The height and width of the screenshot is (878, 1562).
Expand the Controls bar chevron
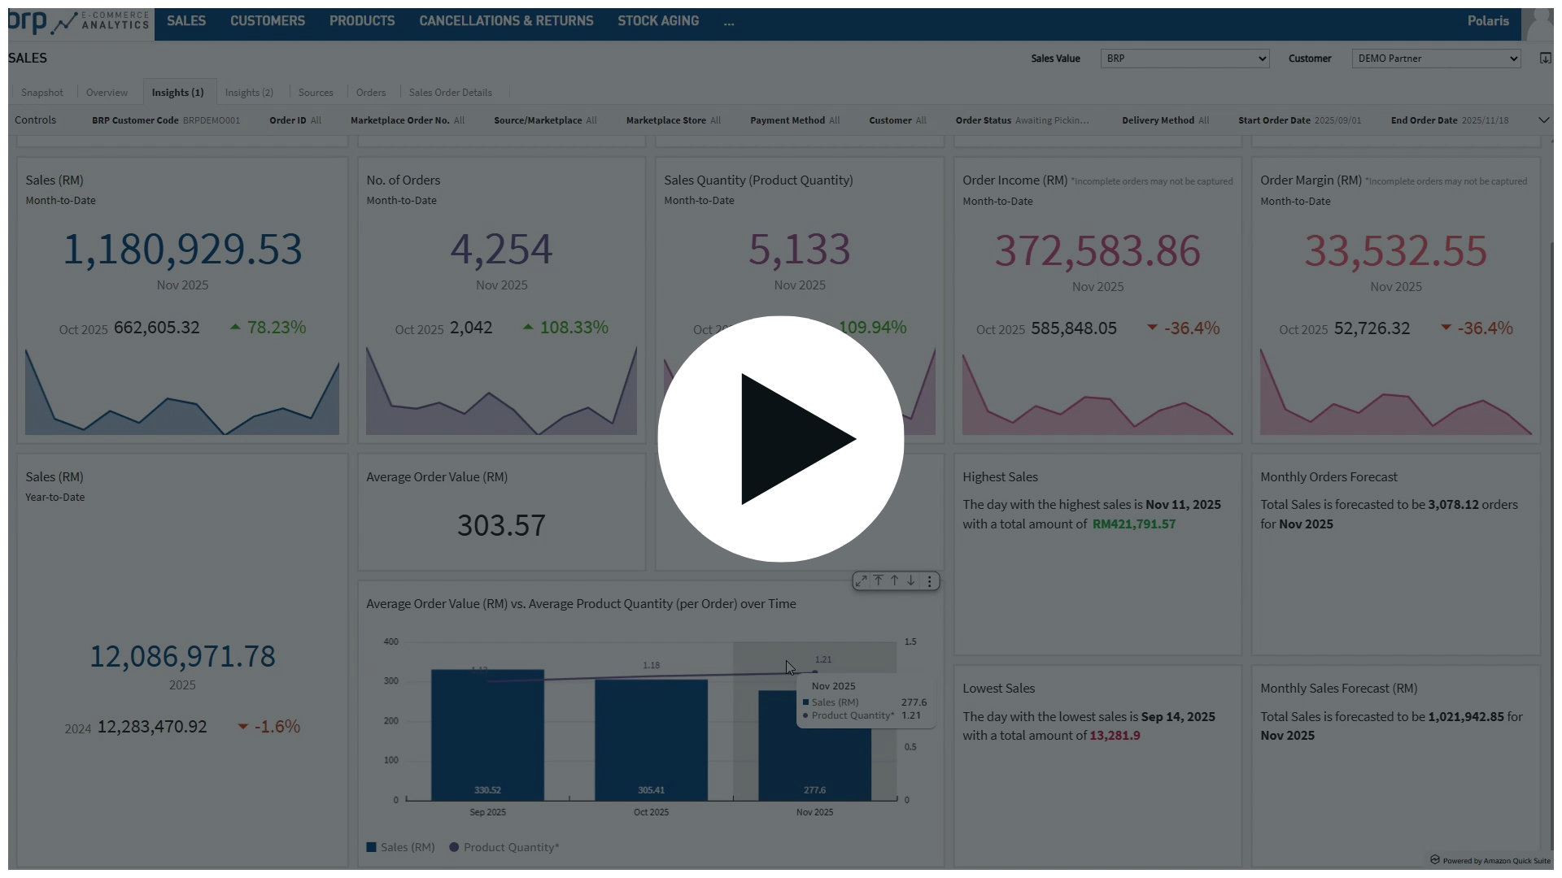coord(1543,120)
